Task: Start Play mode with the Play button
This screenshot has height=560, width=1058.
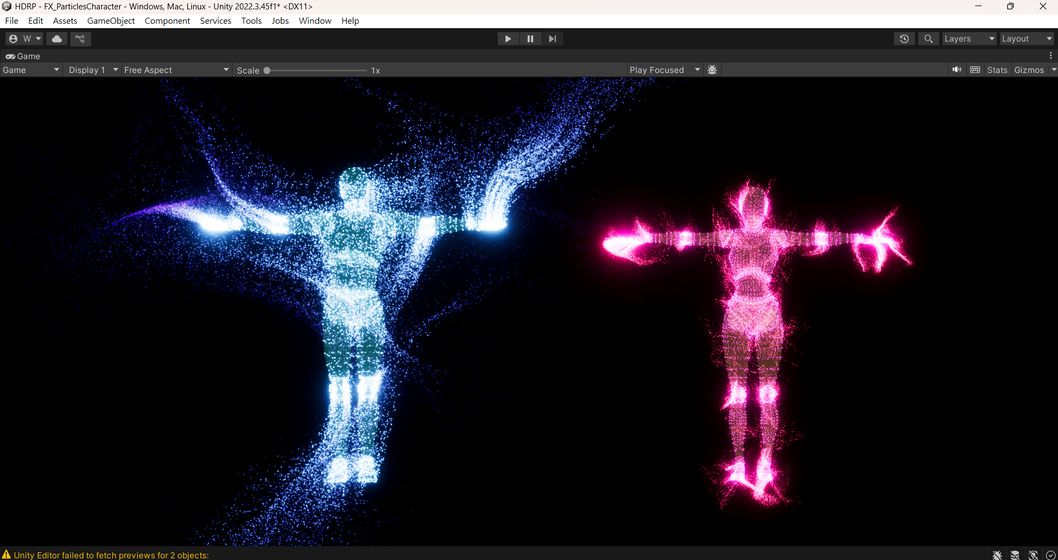Action: (x=508, y=39)
